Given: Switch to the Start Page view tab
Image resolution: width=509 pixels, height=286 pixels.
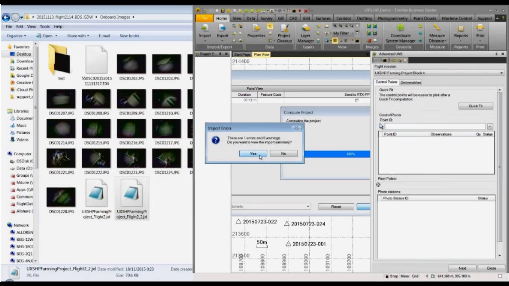Looking at the screenshot, I should click(x=242, y=54).
